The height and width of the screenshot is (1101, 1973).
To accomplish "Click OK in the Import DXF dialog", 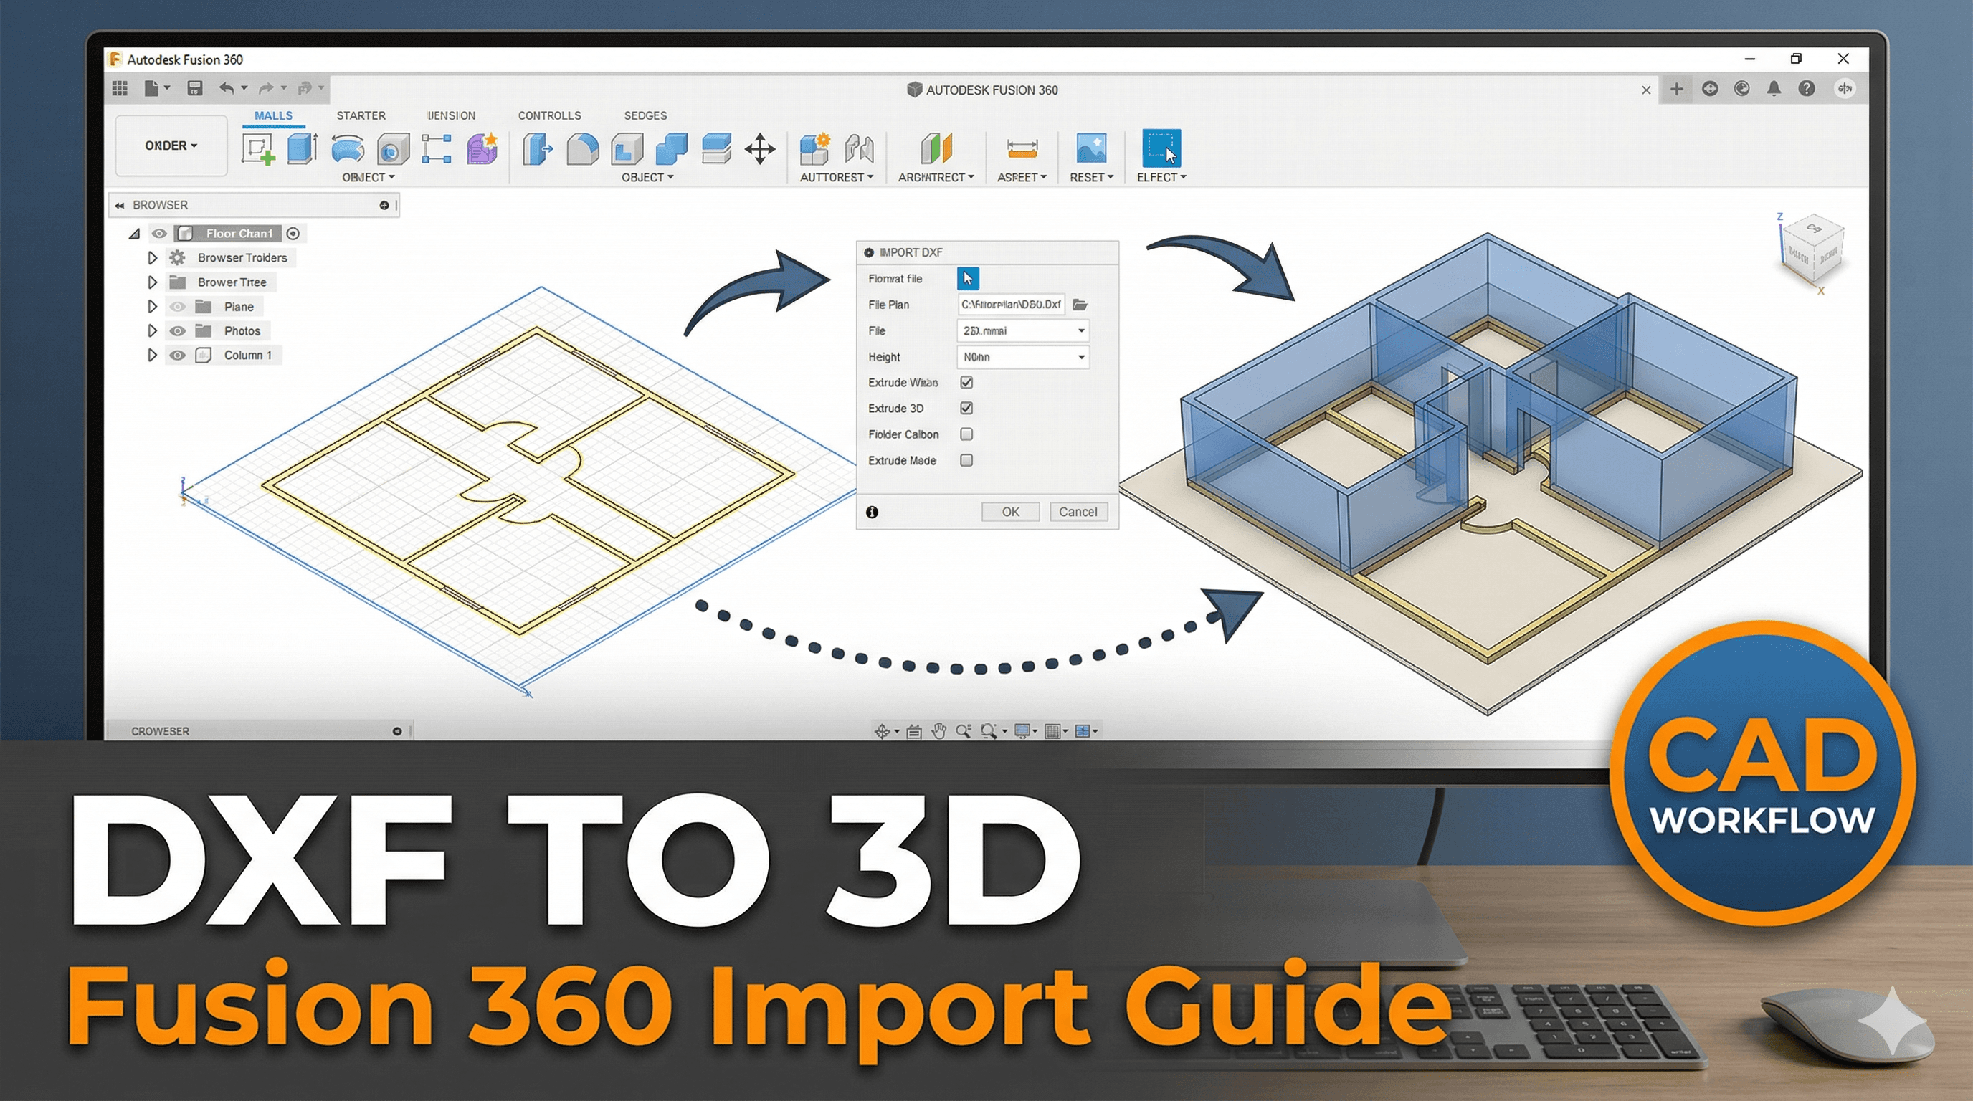I will tap(1010, 512).
